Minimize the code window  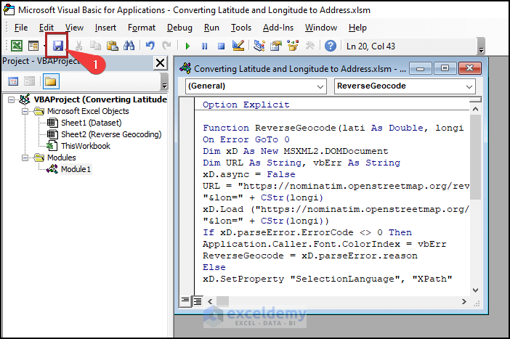(x=420, y=68)
